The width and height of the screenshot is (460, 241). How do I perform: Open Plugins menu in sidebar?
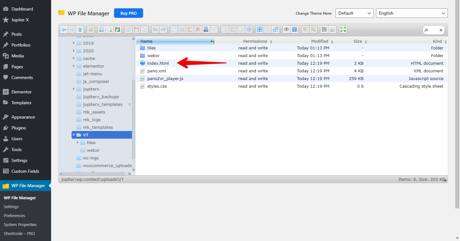click(26, 128)
